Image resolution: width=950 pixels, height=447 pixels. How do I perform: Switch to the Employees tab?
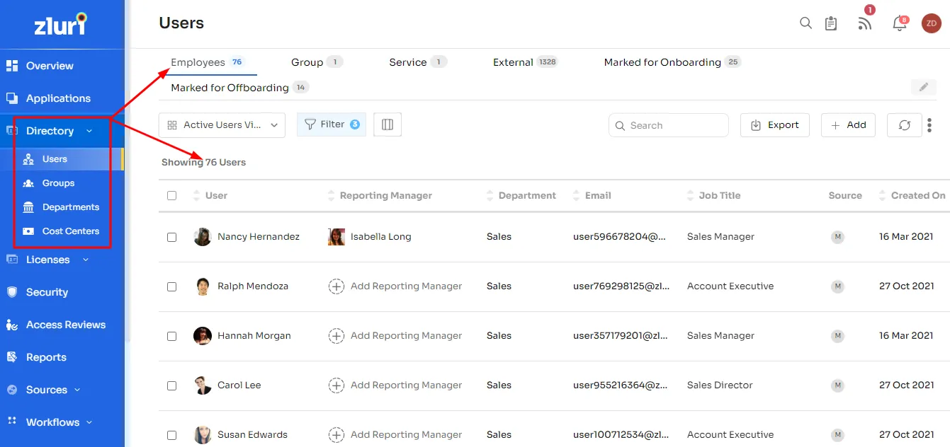click(207, 62)
